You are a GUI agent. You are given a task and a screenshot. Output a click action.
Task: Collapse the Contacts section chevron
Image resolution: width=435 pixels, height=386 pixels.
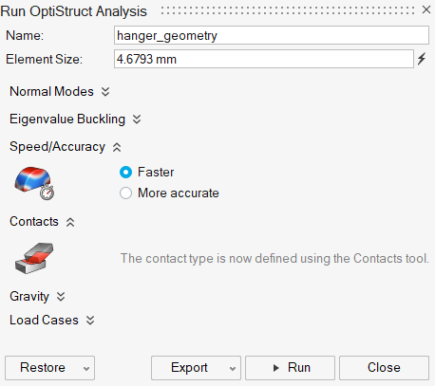pyautogui.click(x=70, y=222)
